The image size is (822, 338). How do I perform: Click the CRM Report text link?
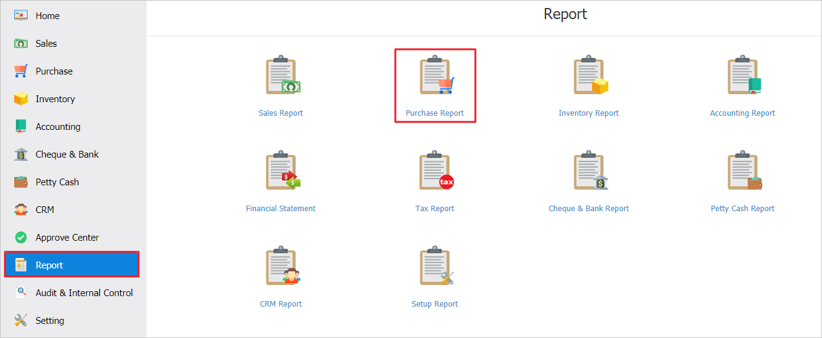coord(281,304)
